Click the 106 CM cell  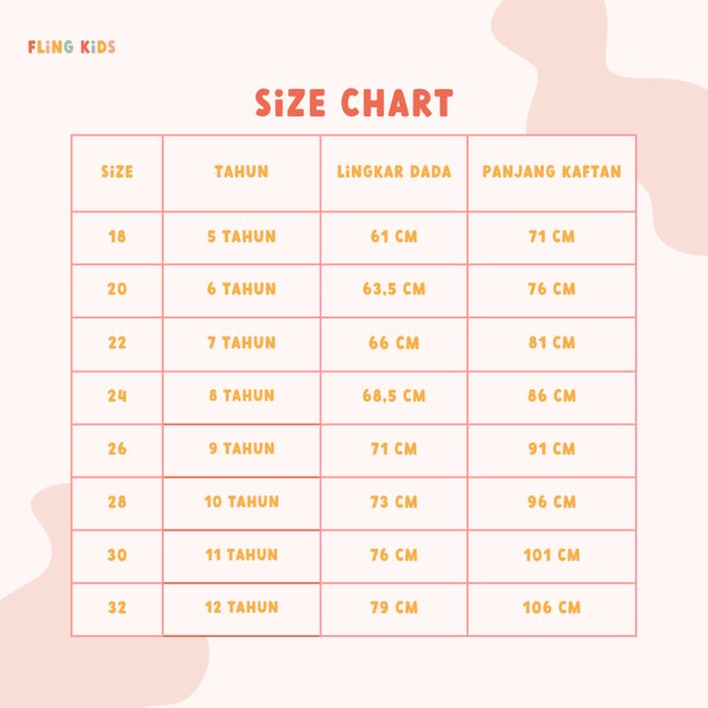pos(552,607)
